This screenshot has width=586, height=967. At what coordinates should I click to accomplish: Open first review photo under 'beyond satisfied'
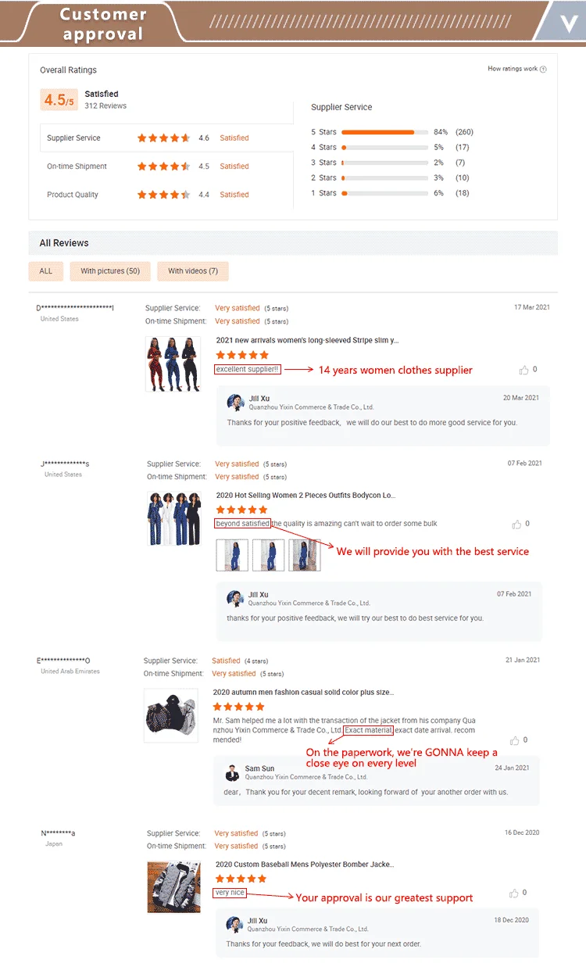tap(232, 555)
